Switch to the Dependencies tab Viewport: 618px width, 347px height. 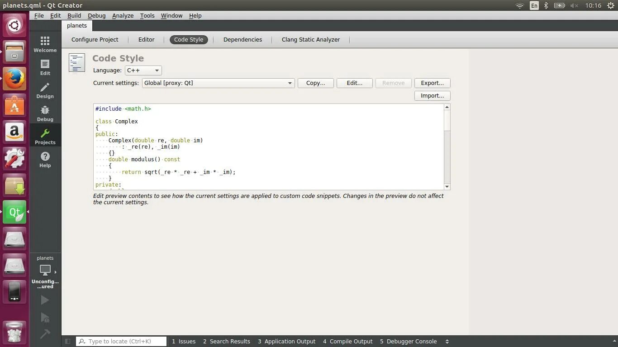click(x=242, y=40)
